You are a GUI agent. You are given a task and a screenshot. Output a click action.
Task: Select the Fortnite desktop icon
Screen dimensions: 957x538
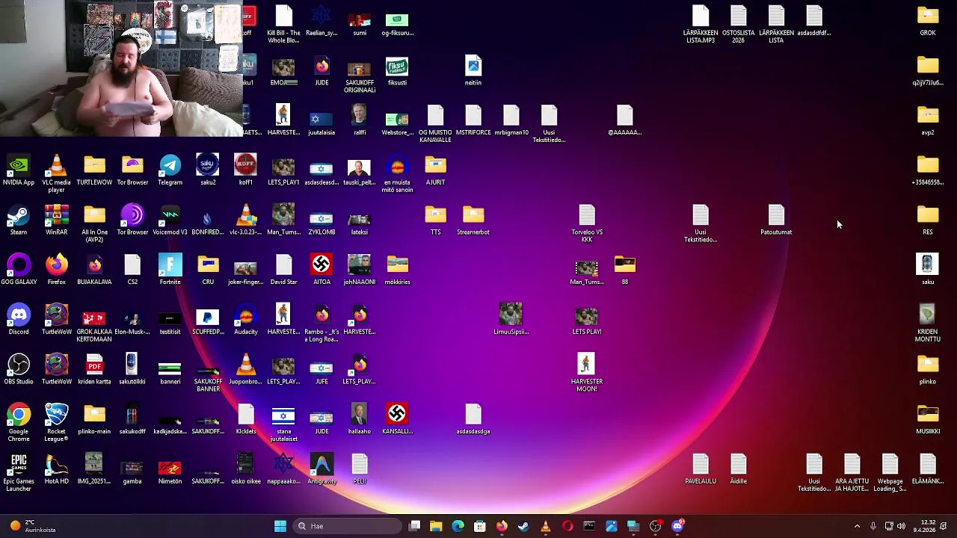170,270
